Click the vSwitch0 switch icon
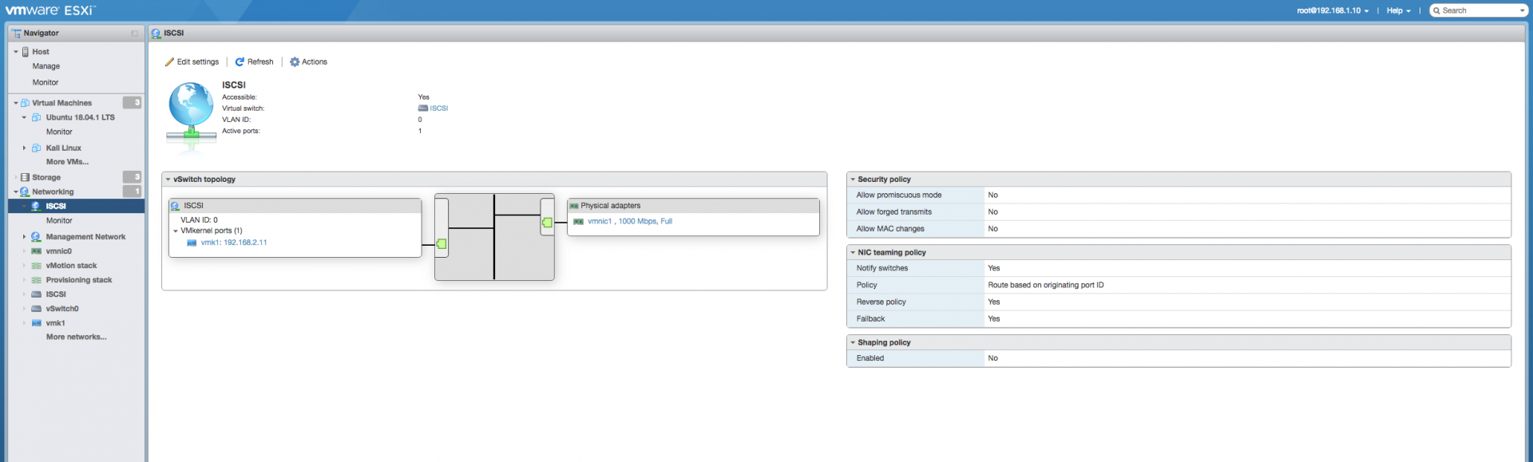 pyautogui.click(x=36, y=309)
